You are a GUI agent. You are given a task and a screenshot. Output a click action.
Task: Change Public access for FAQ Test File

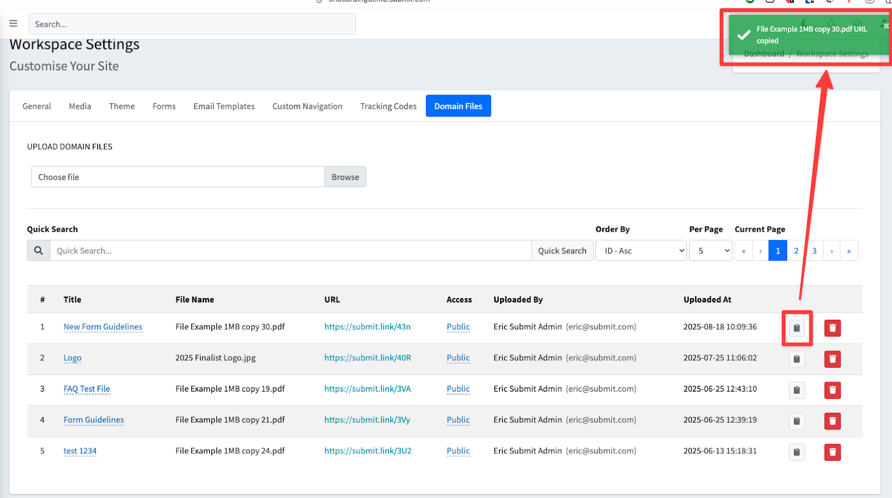(458, 389)
